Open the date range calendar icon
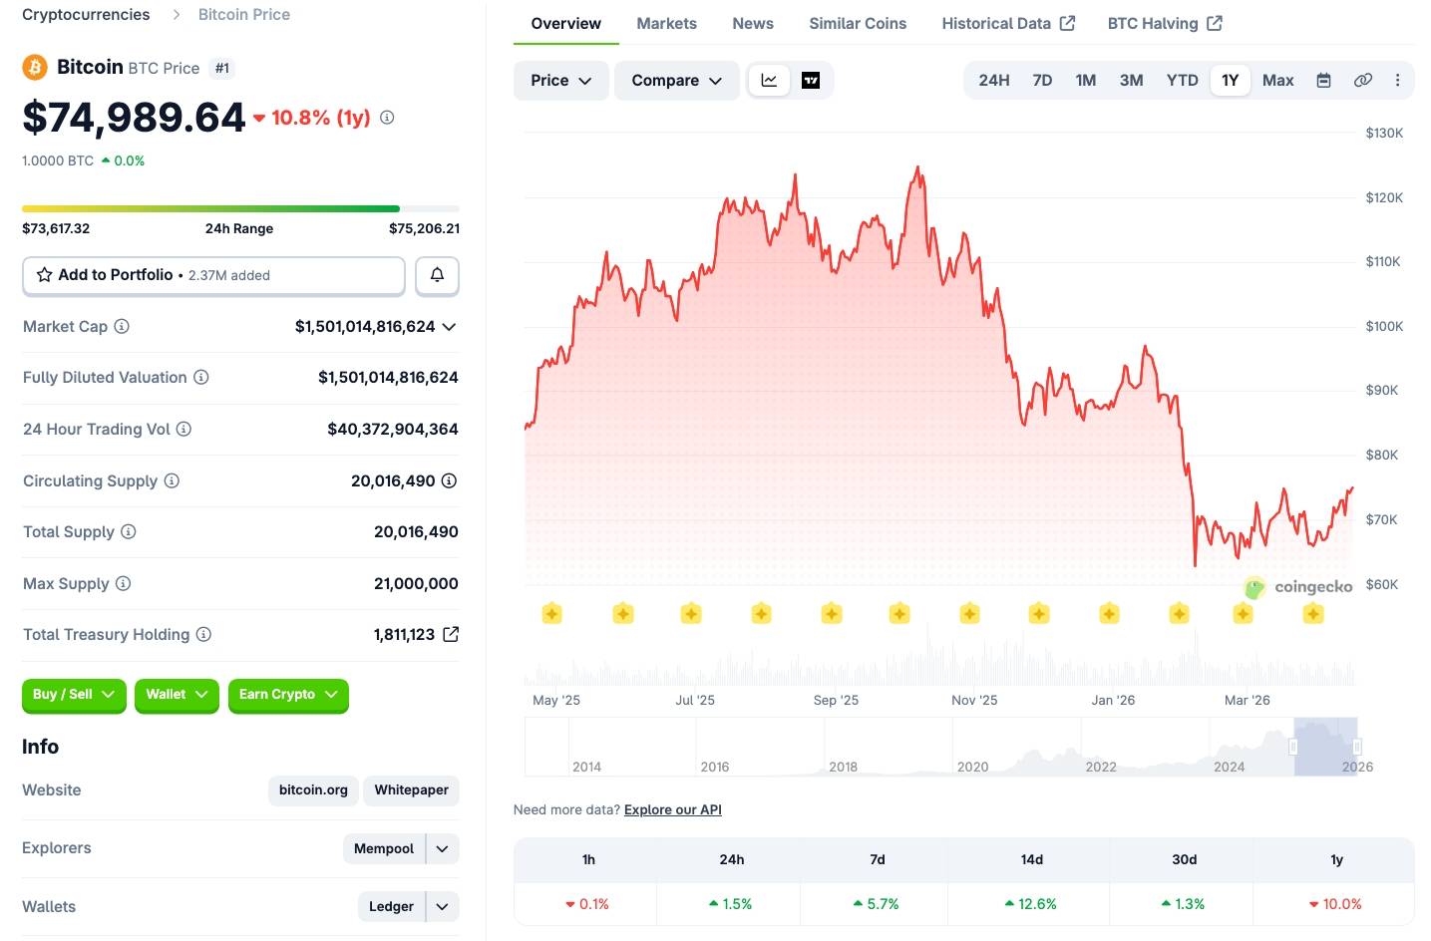 point(1323,80)
